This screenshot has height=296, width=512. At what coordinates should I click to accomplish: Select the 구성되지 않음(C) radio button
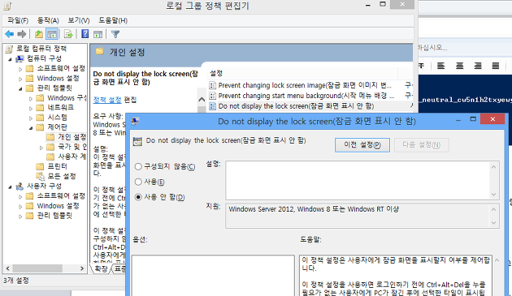[138, 166]
